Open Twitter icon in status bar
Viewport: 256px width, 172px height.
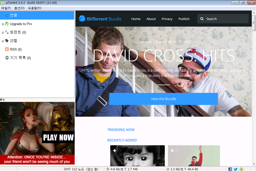(x=236, y=169)
